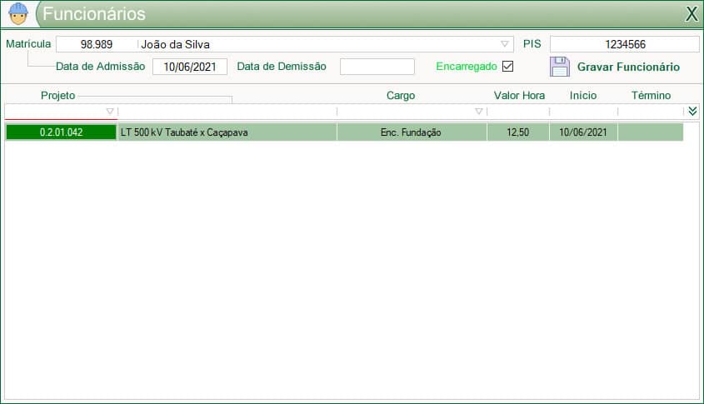This screenshot has height=404, width=704.
Task: Click the PIS label
Action: (x=532, y=44)
